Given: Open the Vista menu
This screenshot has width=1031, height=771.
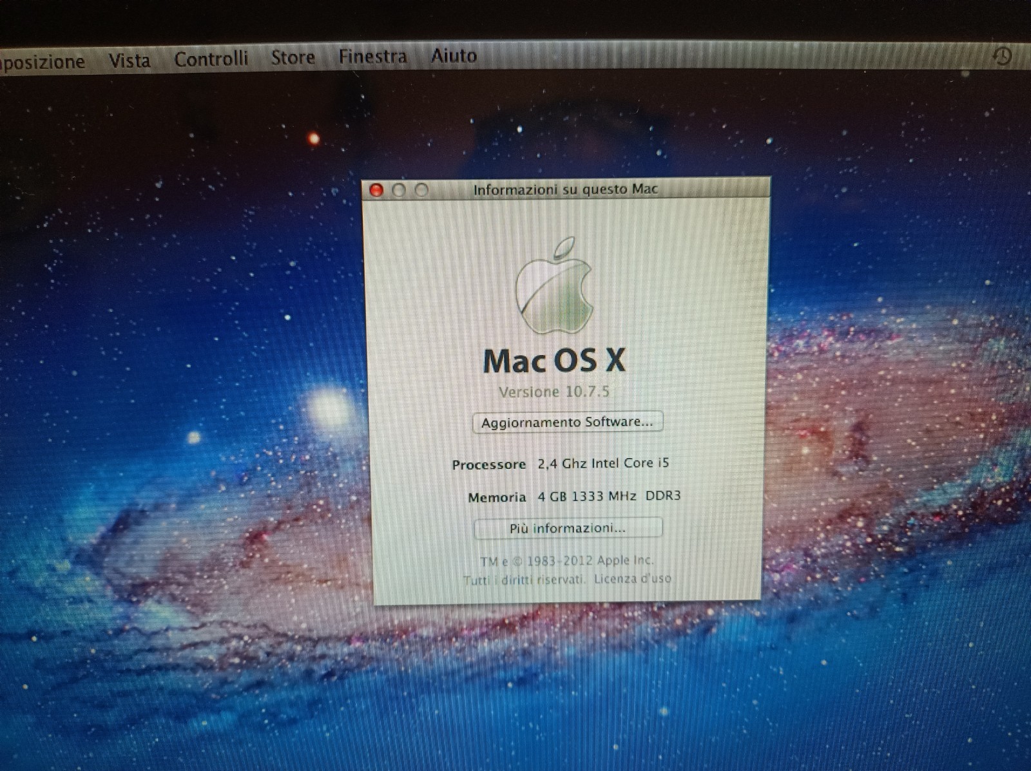Looking at the screenshot, I should point(130,61).
